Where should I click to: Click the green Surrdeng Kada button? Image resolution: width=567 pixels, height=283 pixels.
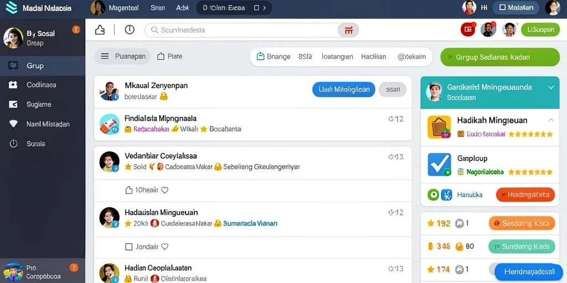coord(522,247)
